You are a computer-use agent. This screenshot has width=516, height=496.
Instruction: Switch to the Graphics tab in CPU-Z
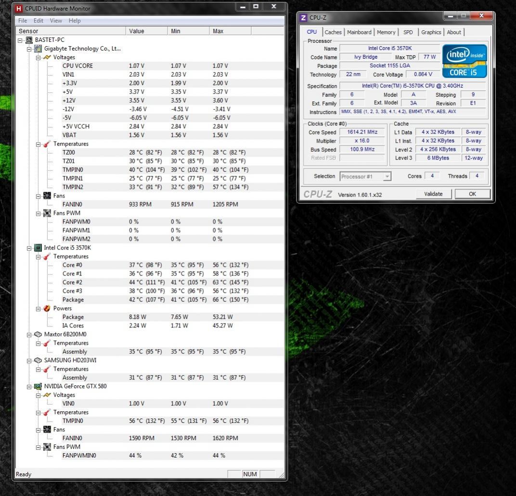click(x=431, y=32)
